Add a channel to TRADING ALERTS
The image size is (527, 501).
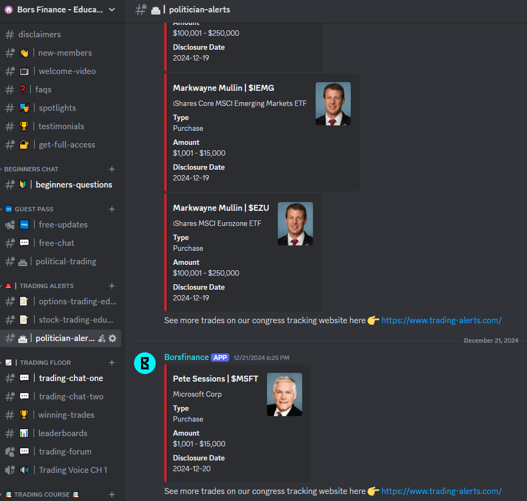(x=112, y=286)
